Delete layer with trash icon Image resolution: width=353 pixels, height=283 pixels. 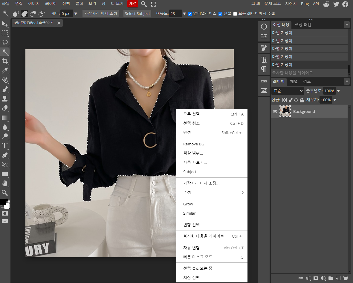click(x=345, y=278)
